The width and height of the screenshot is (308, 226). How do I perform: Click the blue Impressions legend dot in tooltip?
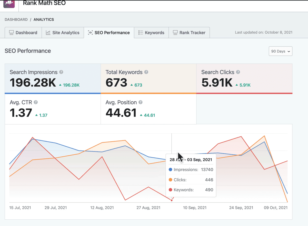171,170
